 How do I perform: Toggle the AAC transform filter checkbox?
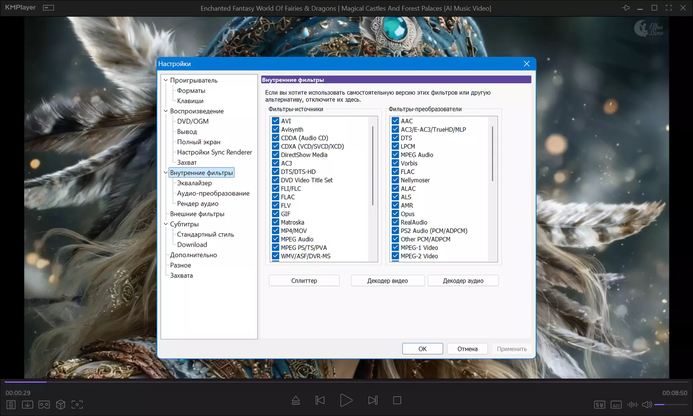tap(396, 121)
